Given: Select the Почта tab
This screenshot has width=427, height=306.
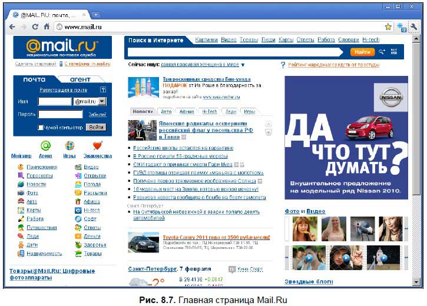Looking at the screenshot, I should (34, 79).
